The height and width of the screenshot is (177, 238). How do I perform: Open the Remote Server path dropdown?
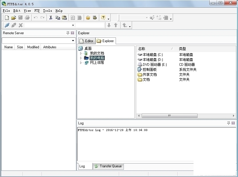(73, 40)
